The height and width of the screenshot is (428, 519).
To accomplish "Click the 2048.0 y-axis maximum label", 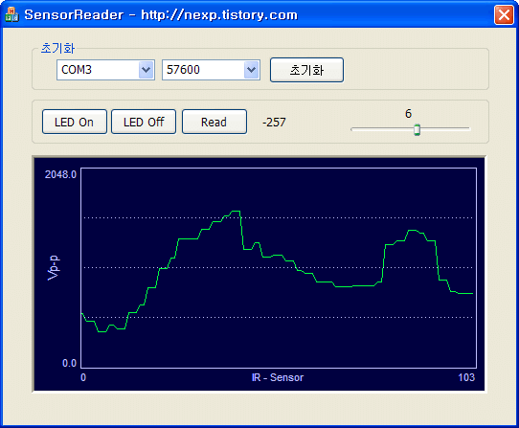I will click(60, 174).
